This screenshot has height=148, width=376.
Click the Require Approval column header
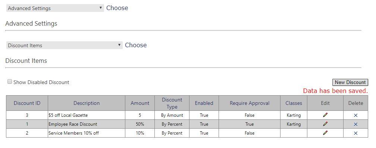click(250, 103)
